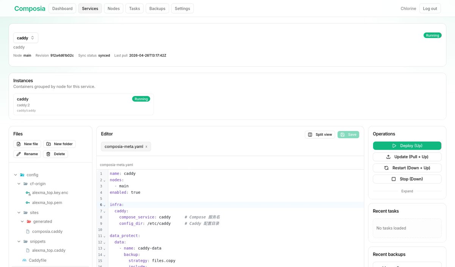Switch to the Tasks tab

point(135,8)
